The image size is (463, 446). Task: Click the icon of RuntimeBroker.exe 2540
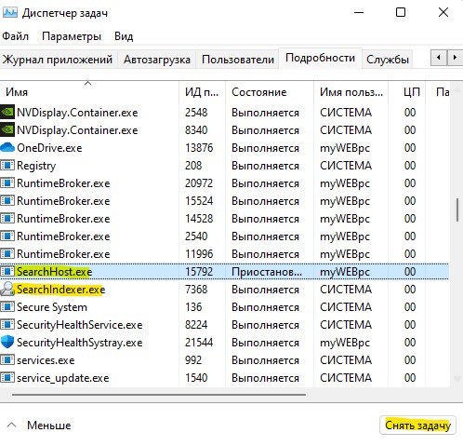click(x=7, y=237)
